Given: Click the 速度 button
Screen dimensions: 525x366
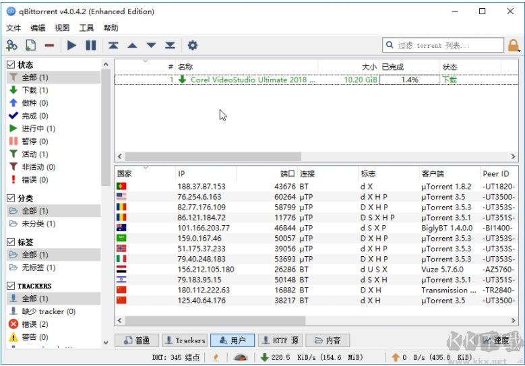Looking at the screenshot, I should click(496, 340).
